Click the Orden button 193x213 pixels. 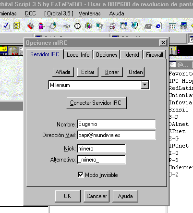[136, 72]
